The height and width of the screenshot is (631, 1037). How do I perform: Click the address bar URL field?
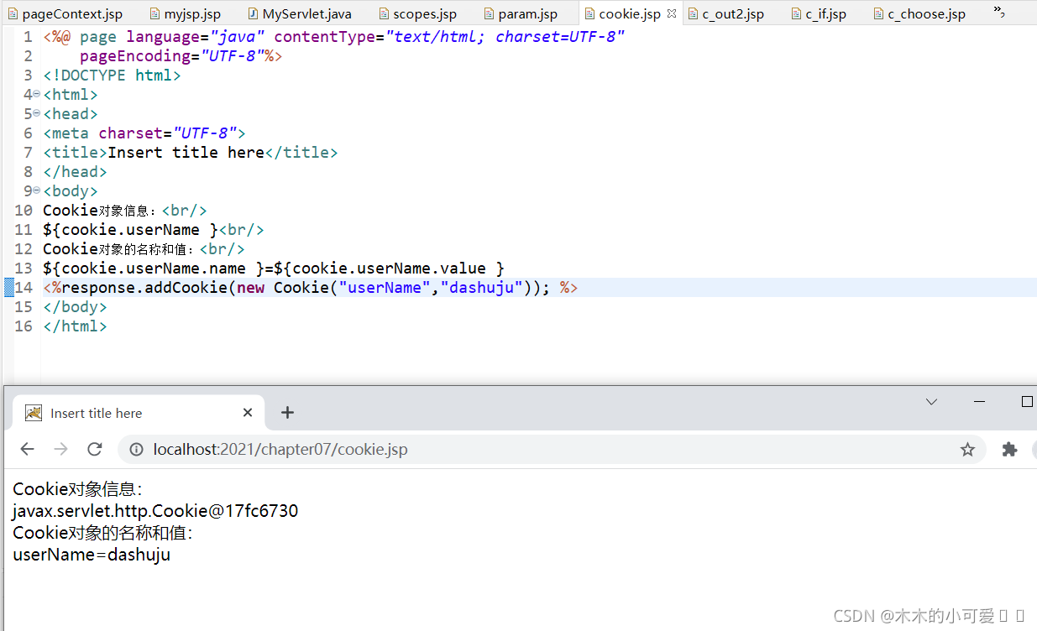coord(336,449)
